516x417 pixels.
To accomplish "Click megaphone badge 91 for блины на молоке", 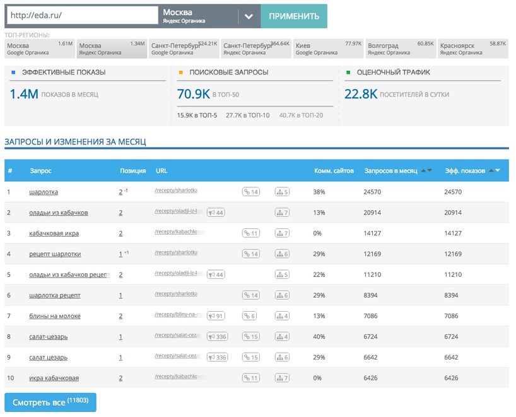I will (x=216, y=316).
